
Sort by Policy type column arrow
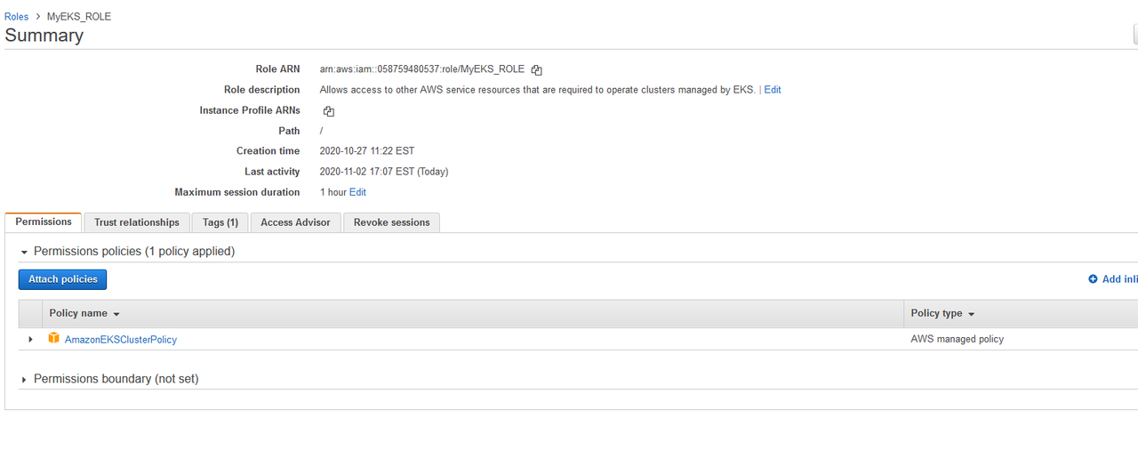point(971,314)
